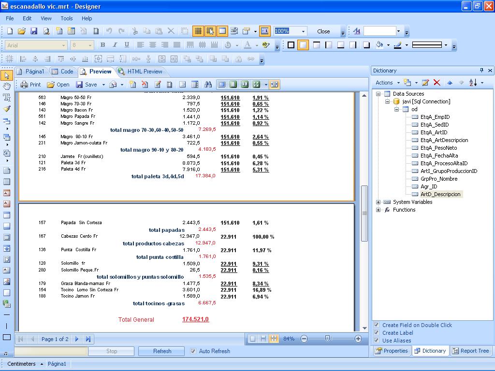Toggle the Show Headers icon

tap(222, 31)
